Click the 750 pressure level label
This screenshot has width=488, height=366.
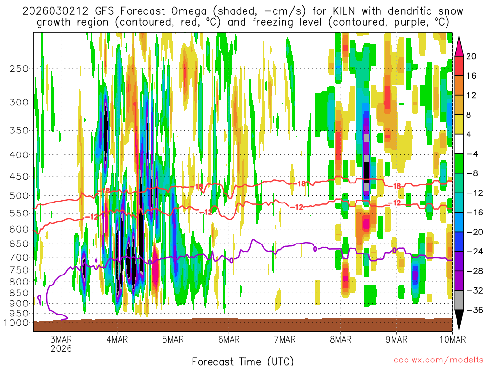(19, 270)
